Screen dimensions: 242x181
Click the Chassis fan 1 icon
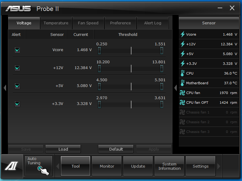pos(182,112)
